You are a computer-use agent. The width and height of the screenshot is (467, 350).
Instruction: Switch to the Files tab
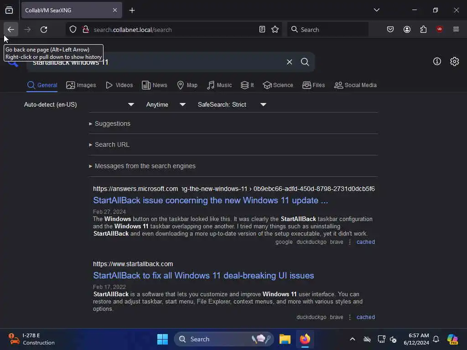coord(313,85)
